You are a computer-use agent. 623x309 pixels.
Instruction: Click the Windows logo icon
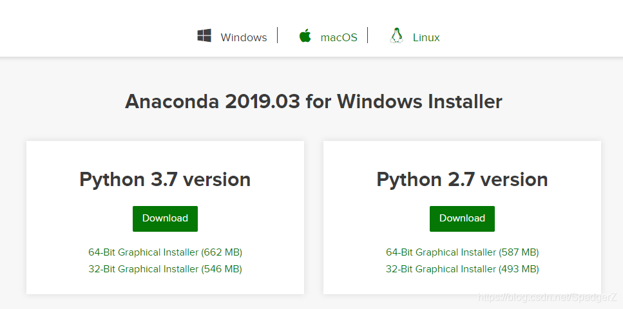(x=204, y=36)
